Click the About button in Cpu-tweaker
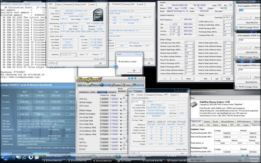The height and width of the screenshot is (163, 261). [188, 79]
